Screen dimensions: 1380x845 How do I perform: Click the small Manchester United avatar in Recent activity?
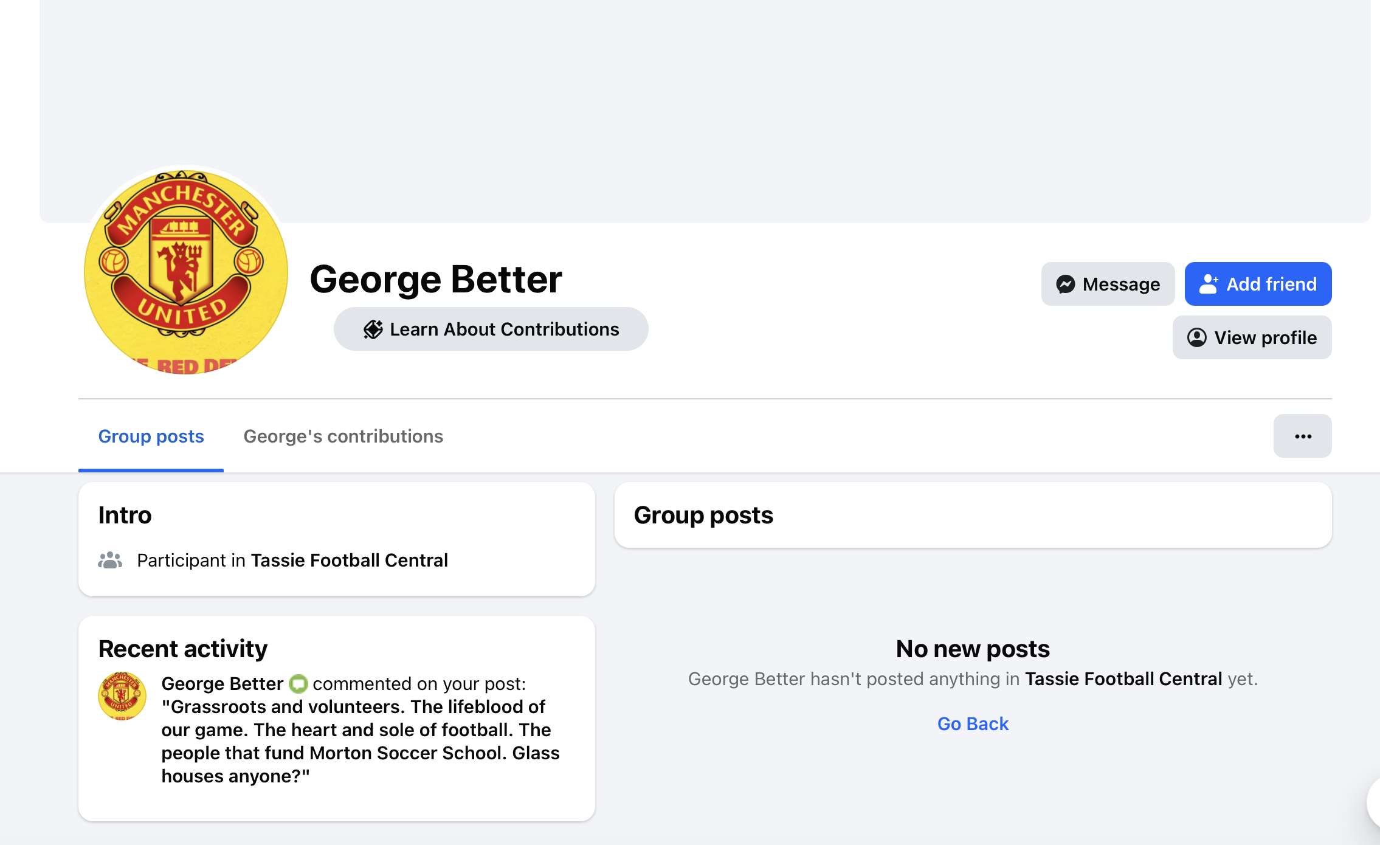[x=122, y=696]
